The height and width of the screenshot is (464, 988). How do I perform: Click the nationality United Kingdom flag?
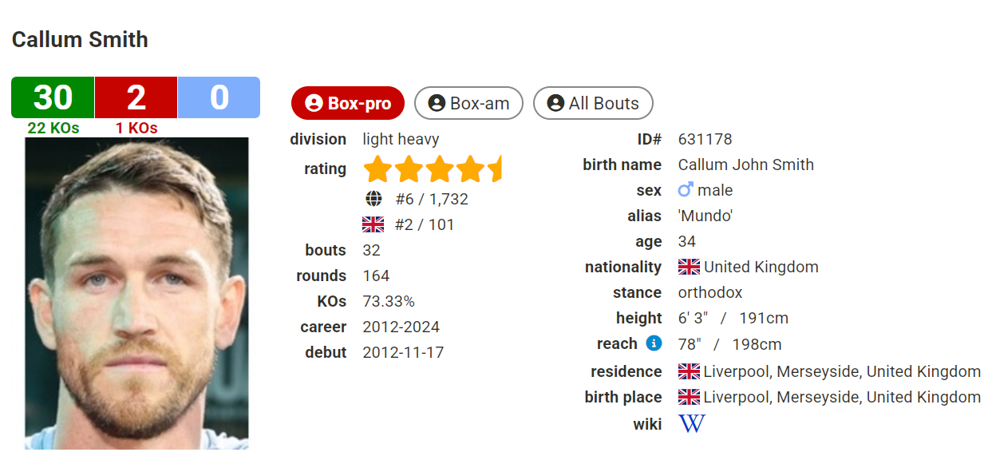689,267
